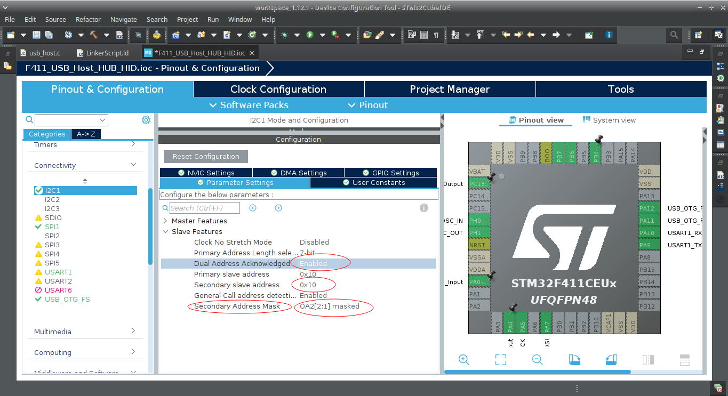Click the Secondary Address Mask value
This screenshot has height=396, width=728.
click(330, 306)
